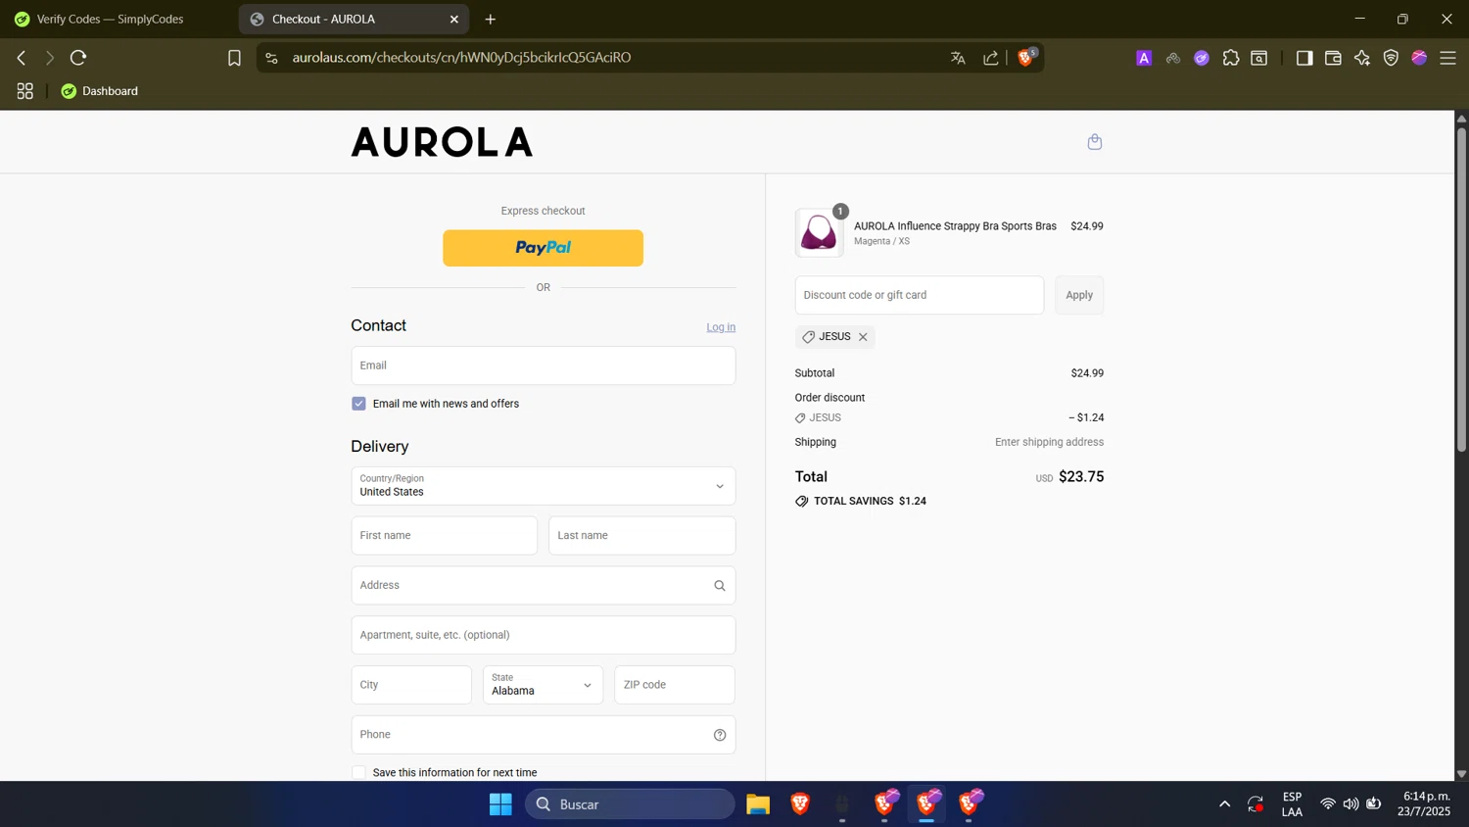The height and width of the screenshot is (827, 1469).
Task: Click the AUROLA logo
Action: click(442, 143)
